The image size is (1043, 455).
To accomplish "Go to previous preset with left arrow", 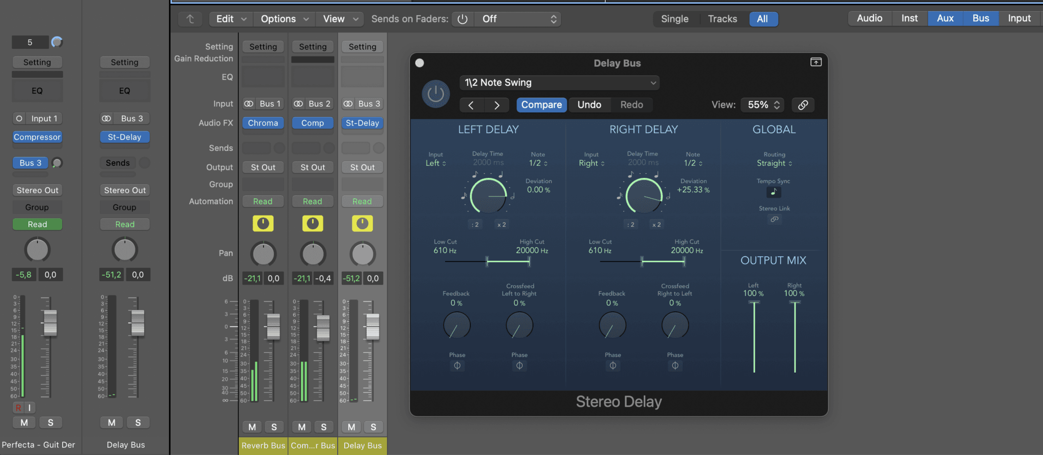I will tap(471, 105).
